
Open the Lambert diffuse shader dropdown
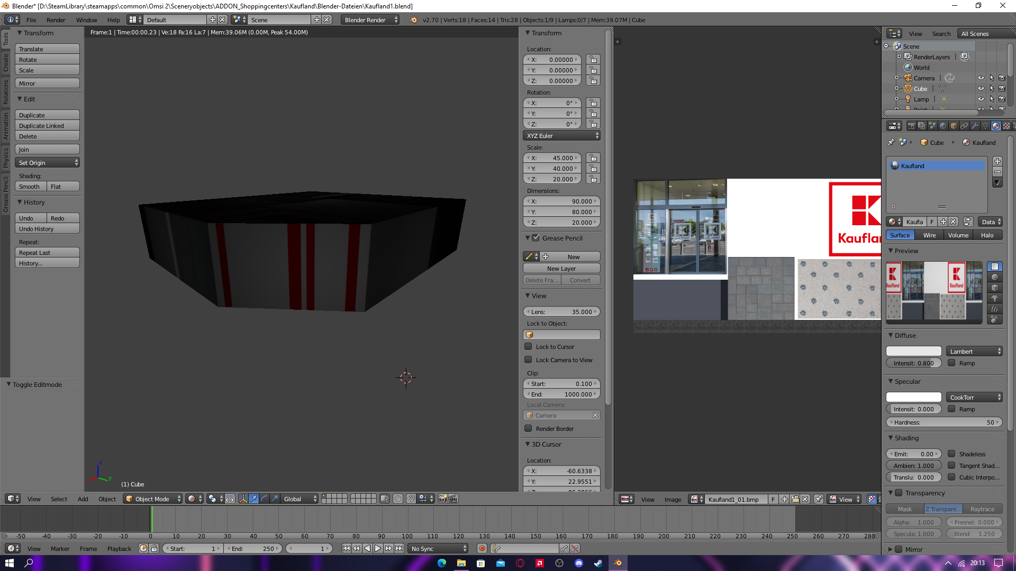click(x=974, y=351)
